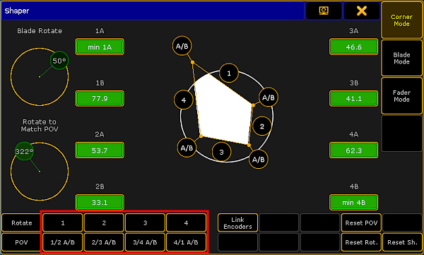Screen dimensions: 424x255
Task: Click the top-left A/B corner handle
Action: click(182, 46)
